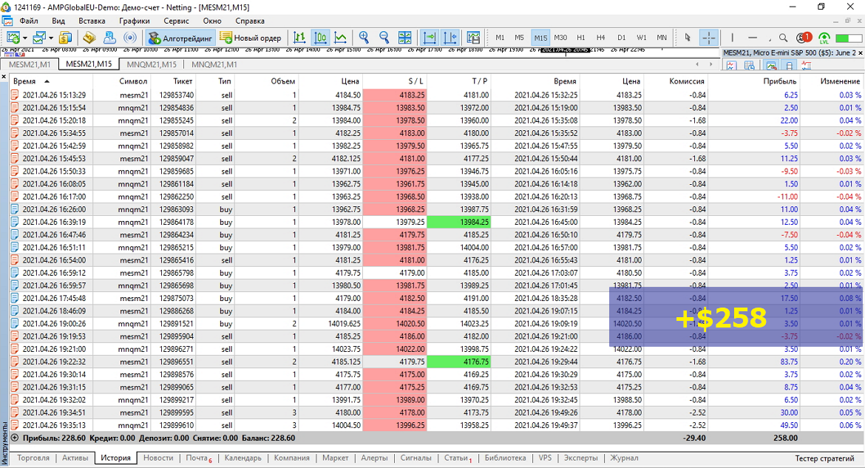Switch chart to line mode

point(341,38)
